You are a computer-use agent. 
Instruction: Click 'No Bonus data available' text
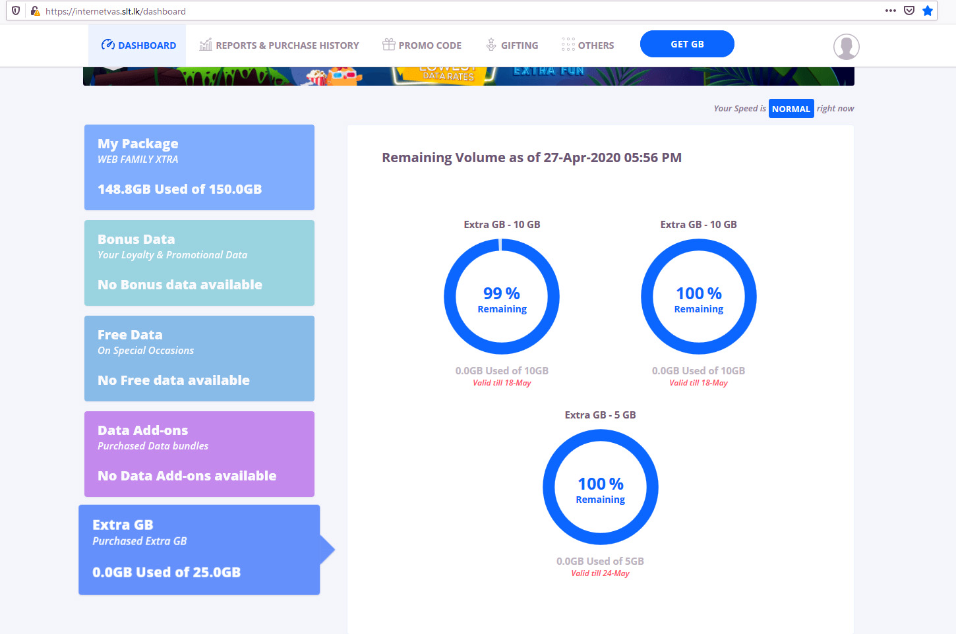pos(180,285)
